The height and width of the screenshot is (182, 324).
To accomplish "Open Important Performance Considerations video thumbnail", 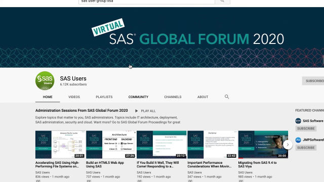I will click(x=212, y=145).
